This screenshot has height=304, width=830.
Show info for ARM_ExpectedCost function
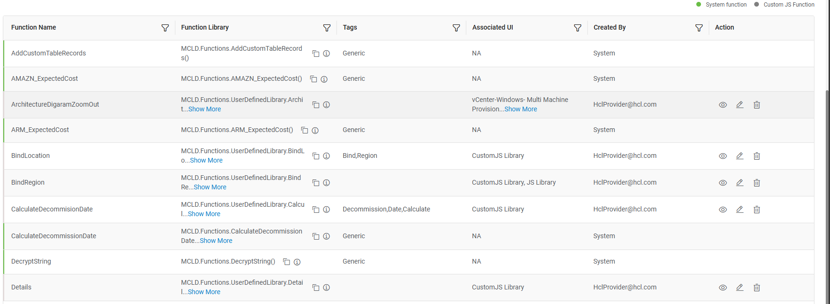[x=315, y=130]
